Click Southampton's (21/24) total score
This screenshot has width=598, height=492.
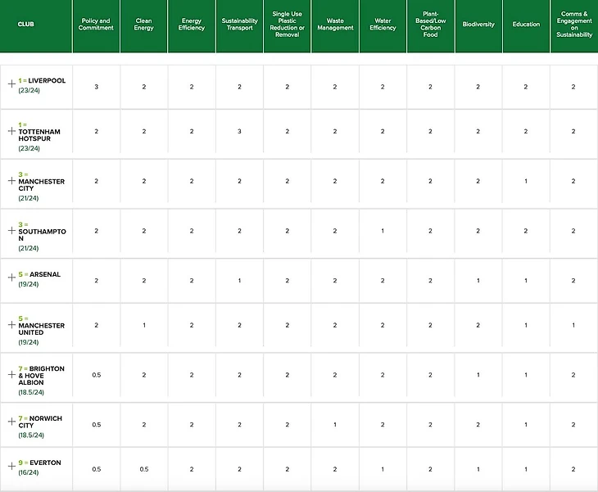29,248
